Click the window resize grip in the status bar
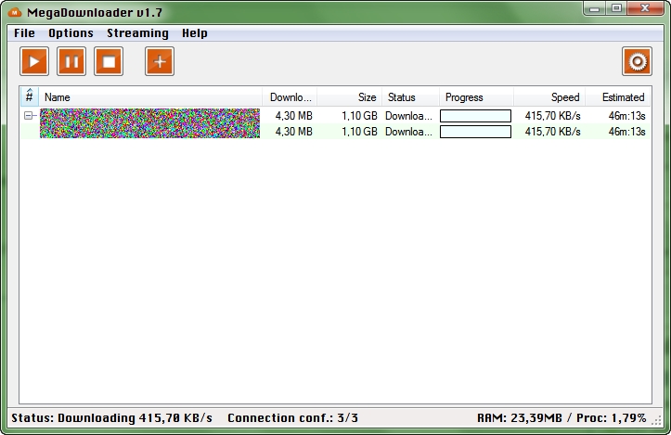This screenshot has width=671, height=435. click(x=656, y=421)
